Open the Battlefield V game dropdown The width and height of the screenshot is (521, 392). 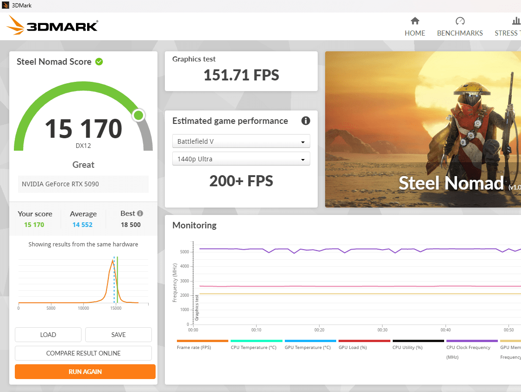241,141
